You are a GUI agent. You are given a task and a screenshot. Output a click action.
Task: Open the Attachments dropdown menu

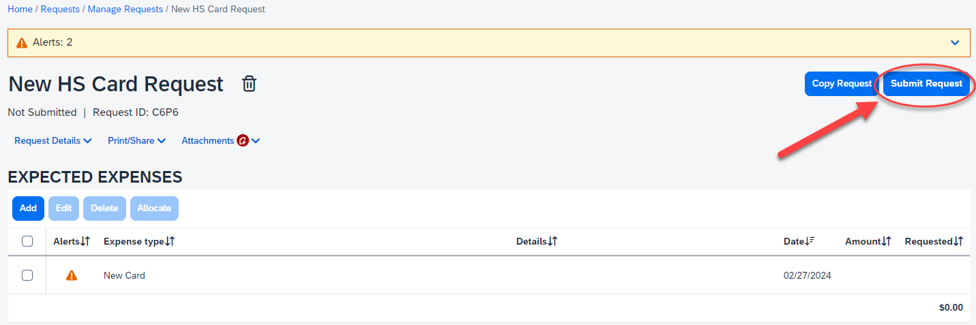pos(221,141)
